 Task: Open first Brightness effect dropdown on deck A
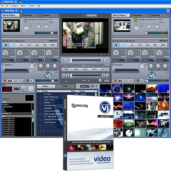tap(9, 60)
